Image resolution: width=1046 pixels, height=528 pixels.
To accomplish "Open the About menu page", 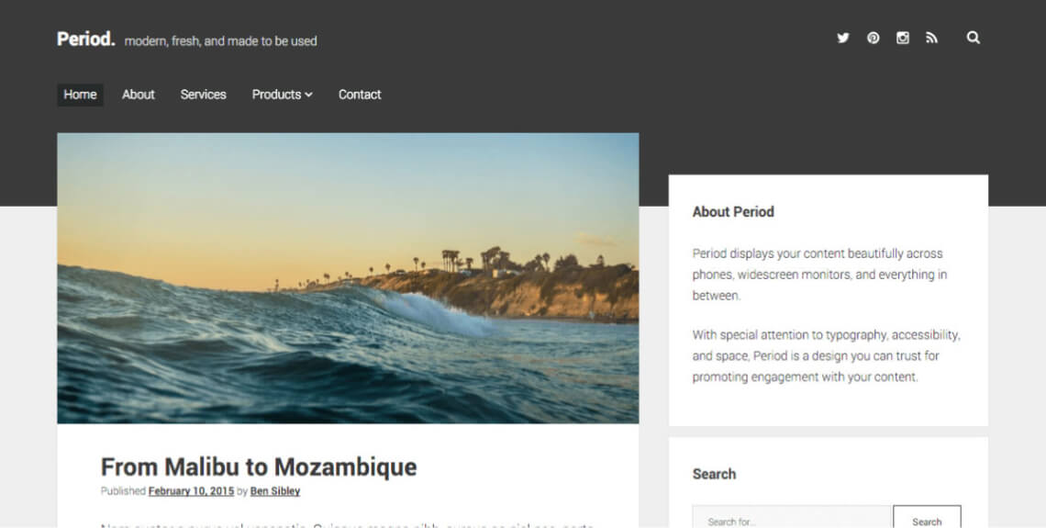I will (139, 95).
